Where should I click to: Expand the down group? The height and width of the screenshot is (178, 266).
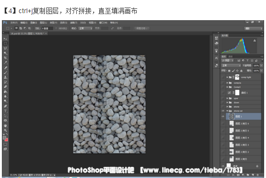227,103
